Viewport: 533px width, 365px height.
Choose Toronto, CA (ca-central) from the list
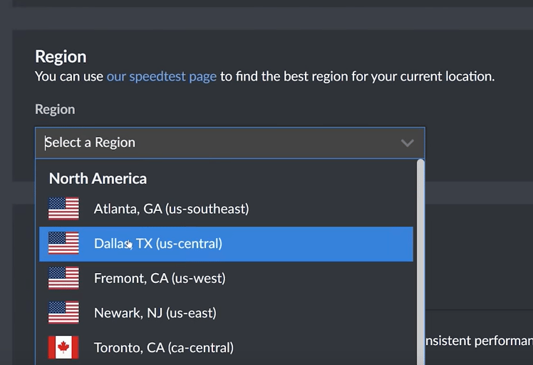click(163, 348)
